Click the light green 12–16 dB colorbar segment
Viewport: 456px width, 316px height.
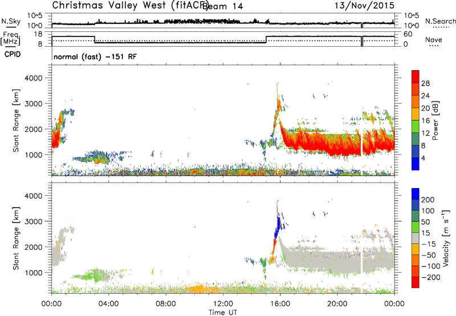coord(416,127)
